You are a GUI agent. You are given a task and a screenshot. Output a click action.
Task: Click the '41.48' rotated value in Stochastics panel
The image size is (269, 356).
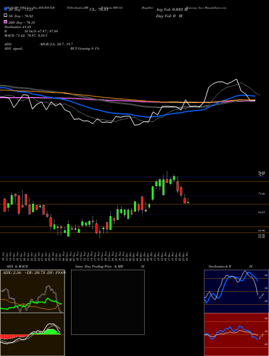coord(261,296)
